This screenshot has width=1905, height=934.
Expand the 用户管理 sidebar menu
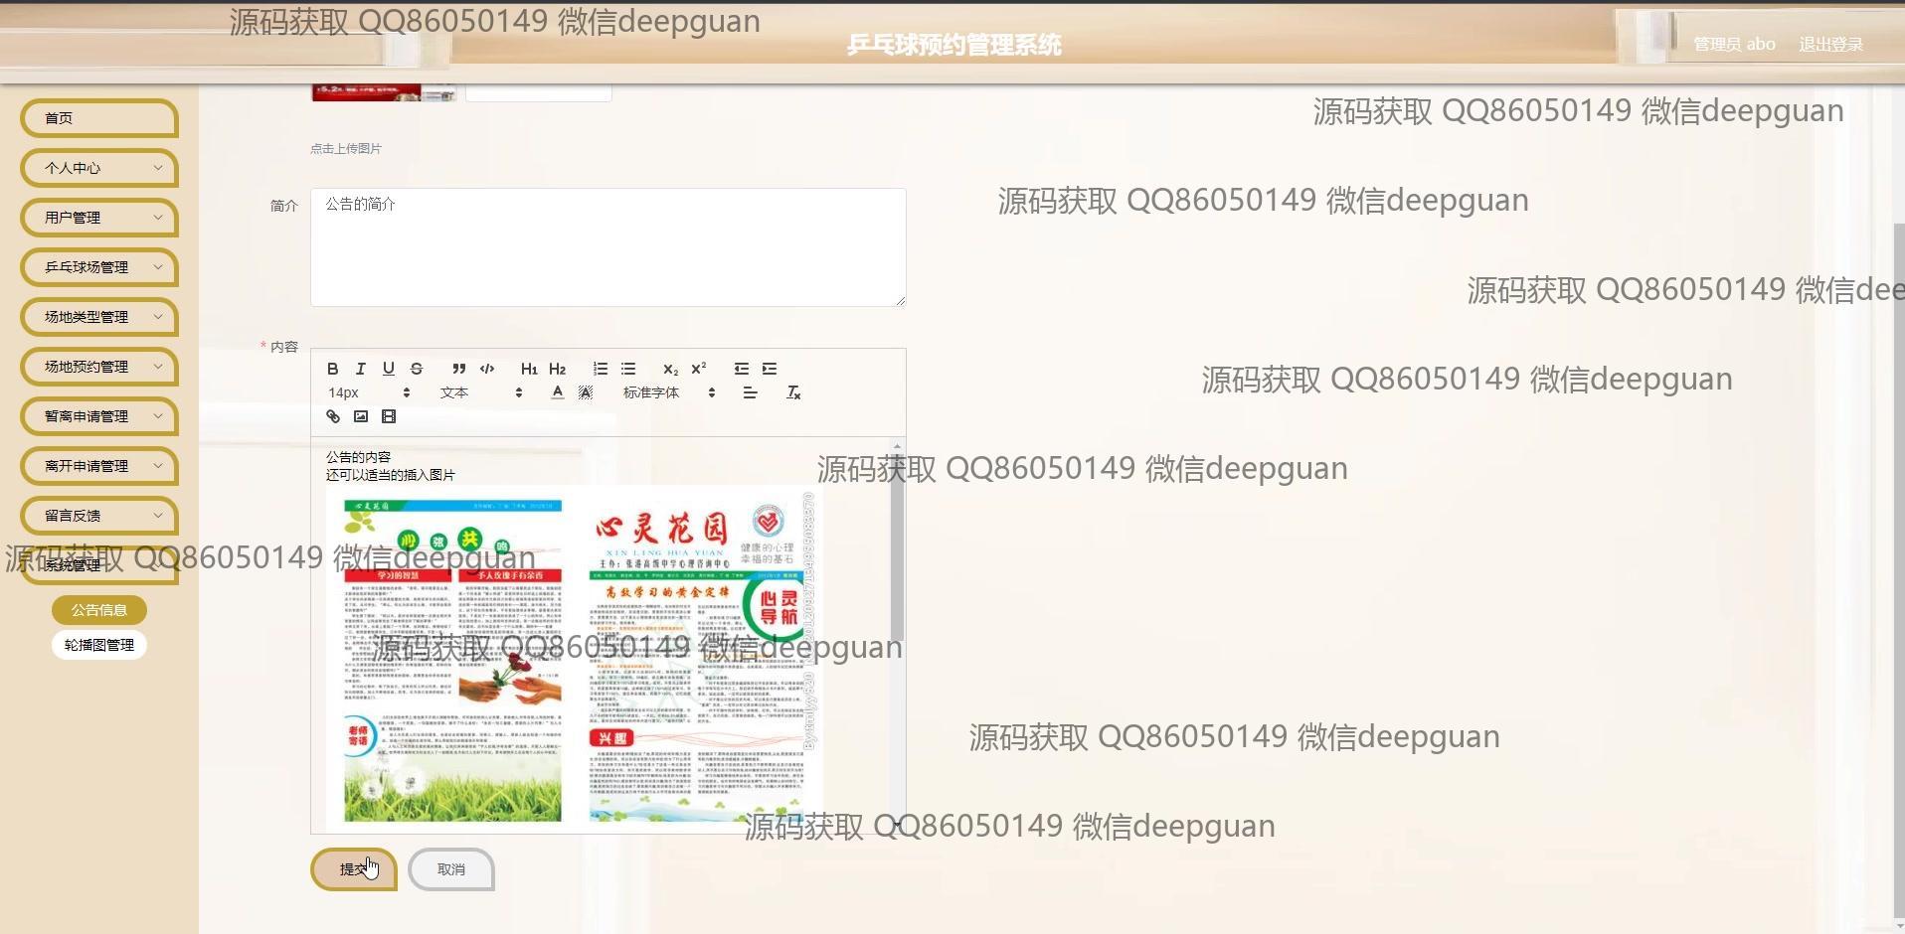(x=99, y=218)
